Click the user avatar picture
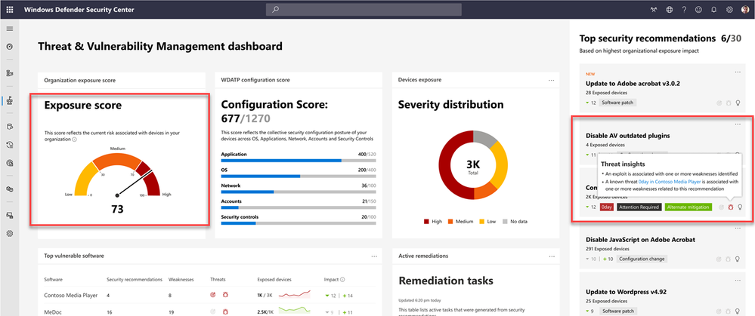Screen dimensions: 755x316 coord(745,10)
